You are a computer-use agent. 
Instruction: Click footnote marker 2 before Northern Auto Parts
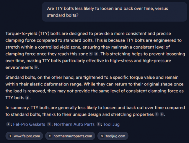tap(49, 124)
